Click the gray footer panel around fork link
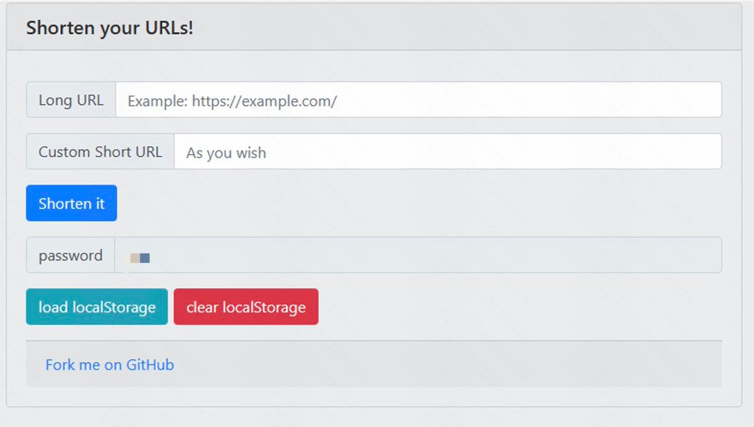Screen dimensions: 754x427 [x=440, y=365]
